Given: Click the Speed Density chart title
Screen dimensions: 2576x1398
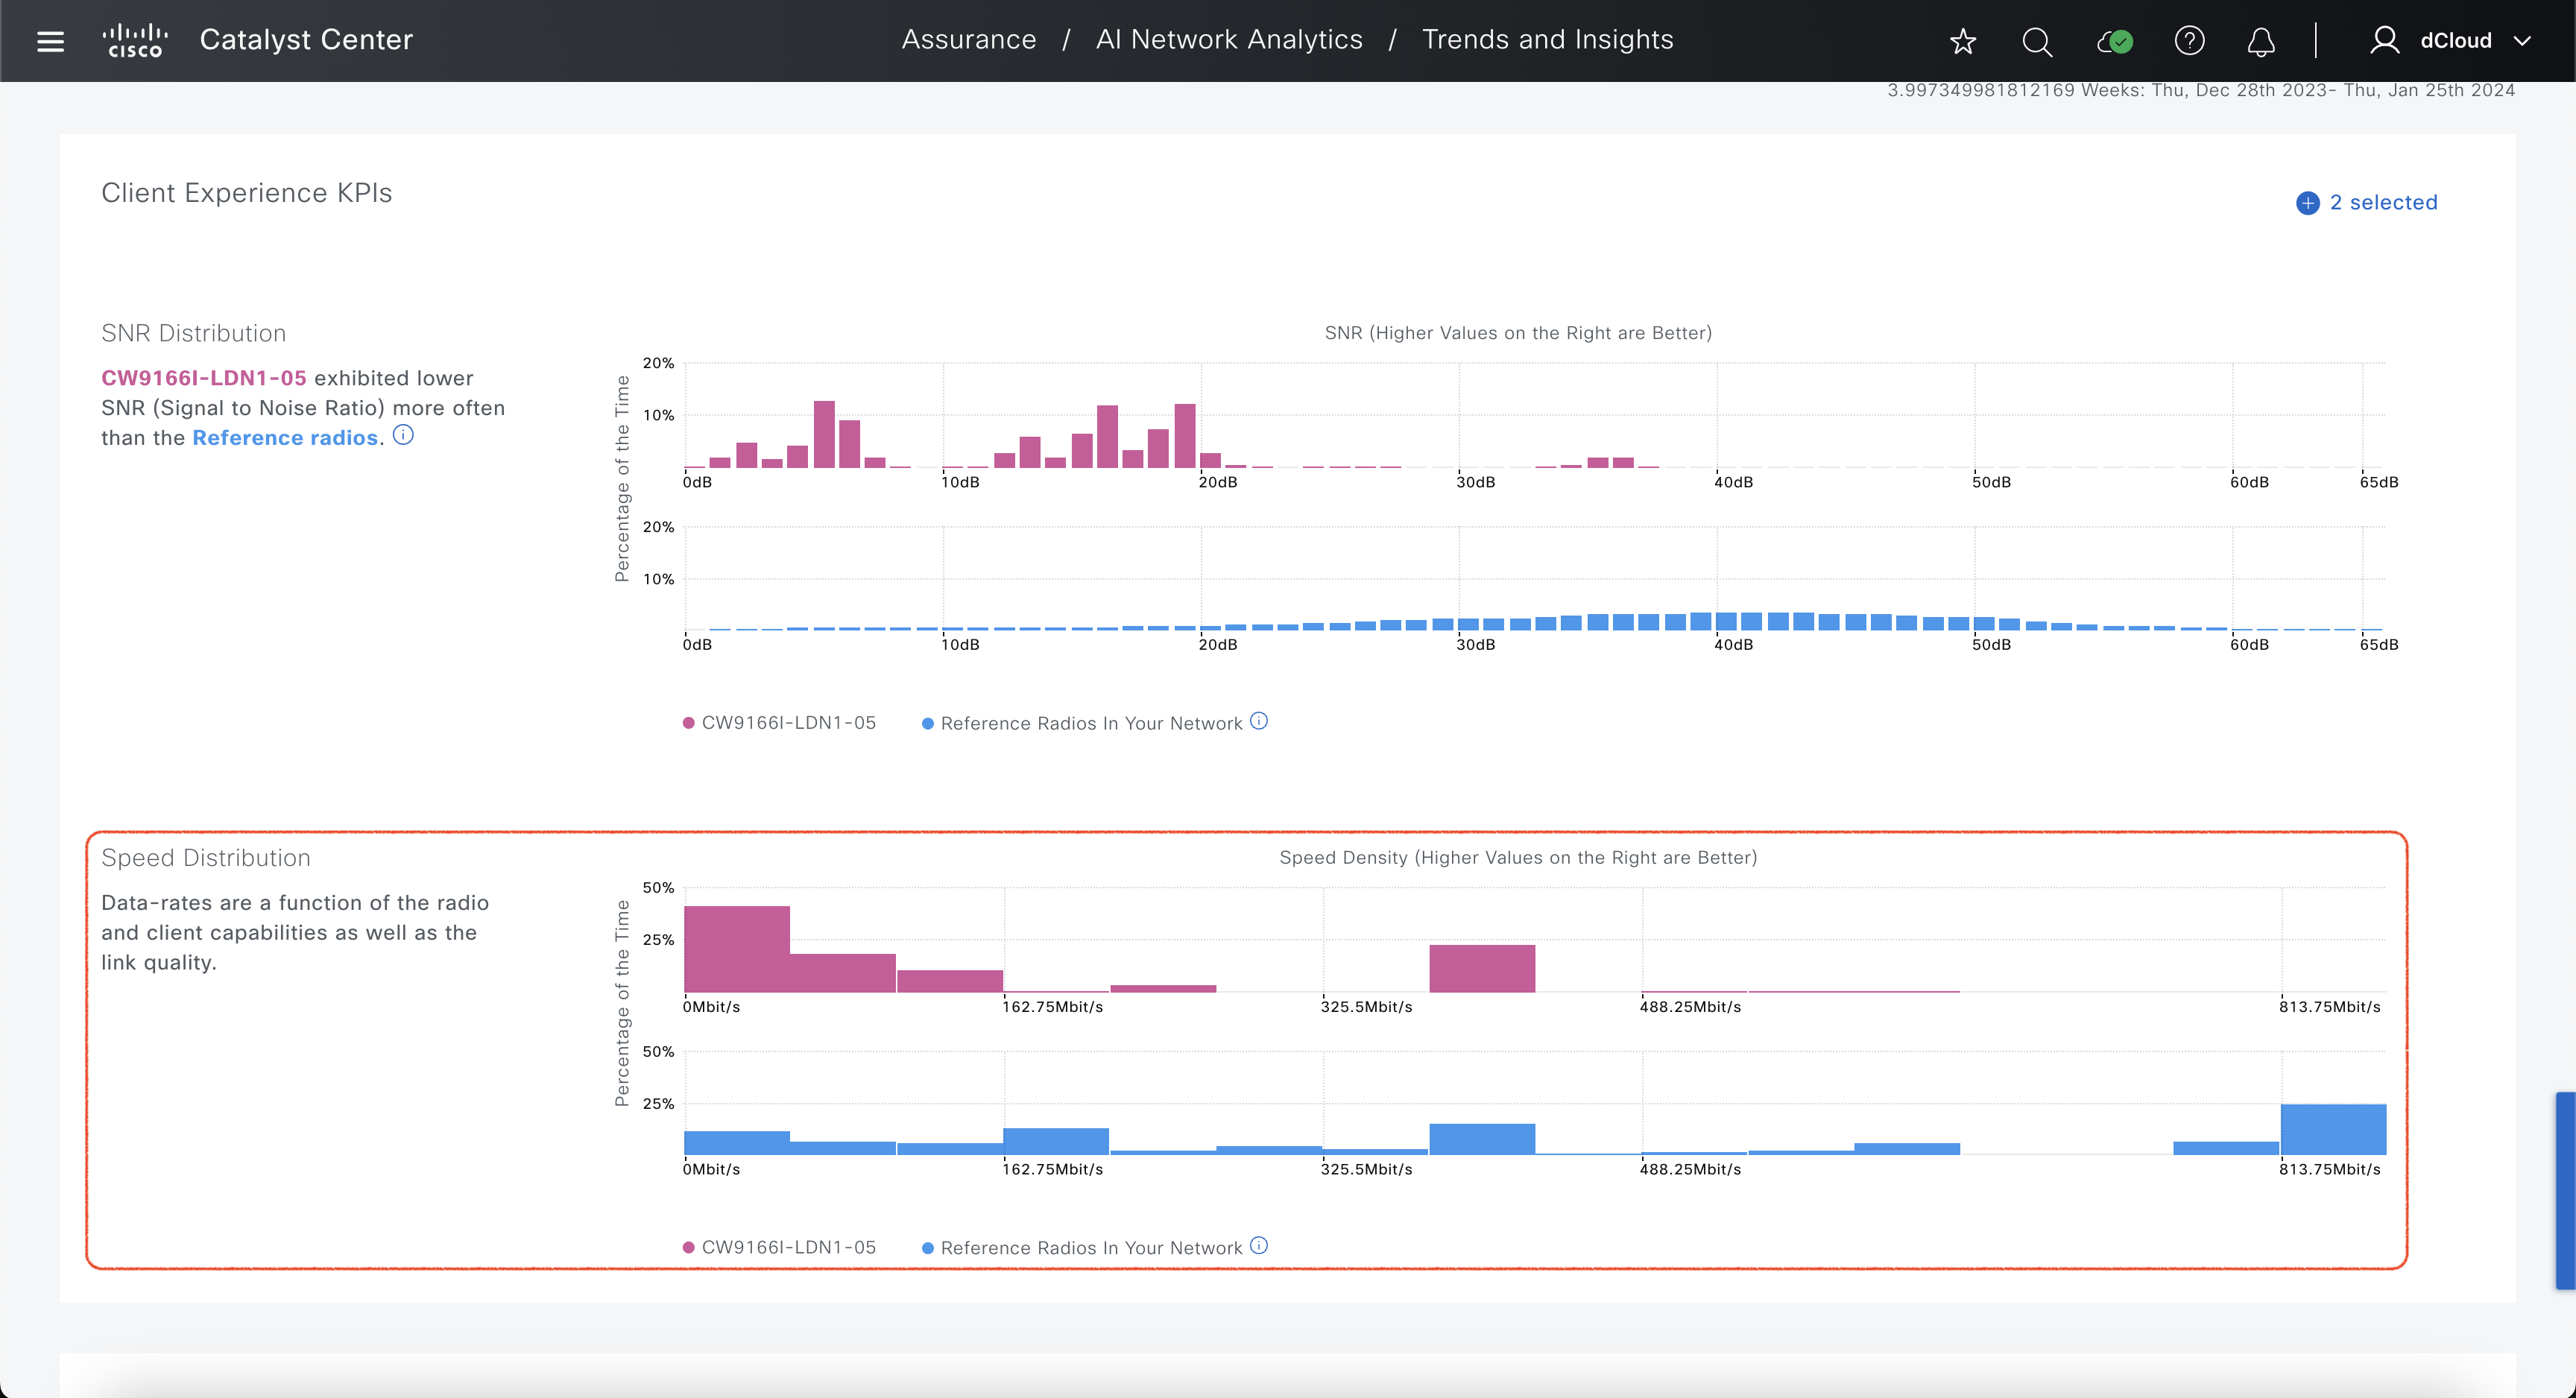Looking at the screenshot, I should point(1518,857).
